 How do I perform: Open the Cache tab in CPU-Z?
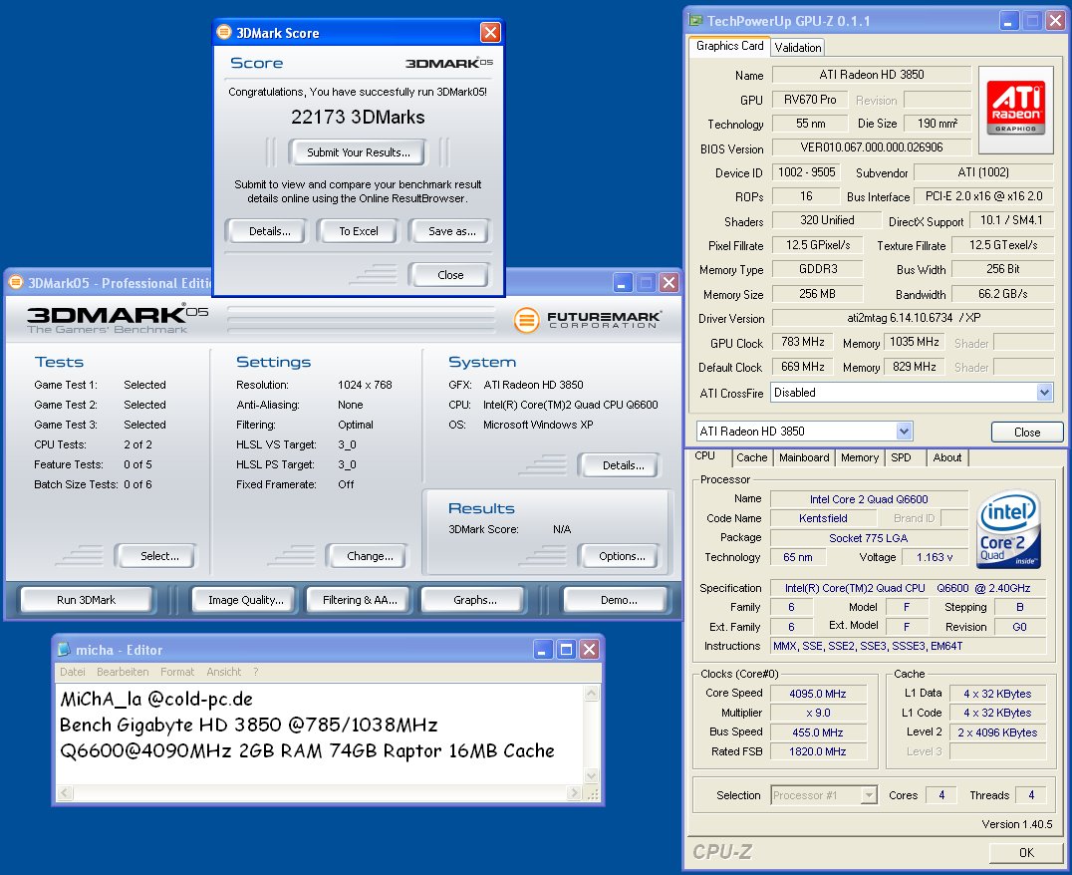click(x=752, y=457)
